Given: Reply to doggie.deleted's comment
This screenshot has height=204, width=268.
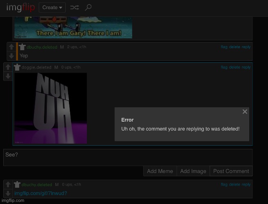Looking at the screenshot, I should click(x=246, y=67).
